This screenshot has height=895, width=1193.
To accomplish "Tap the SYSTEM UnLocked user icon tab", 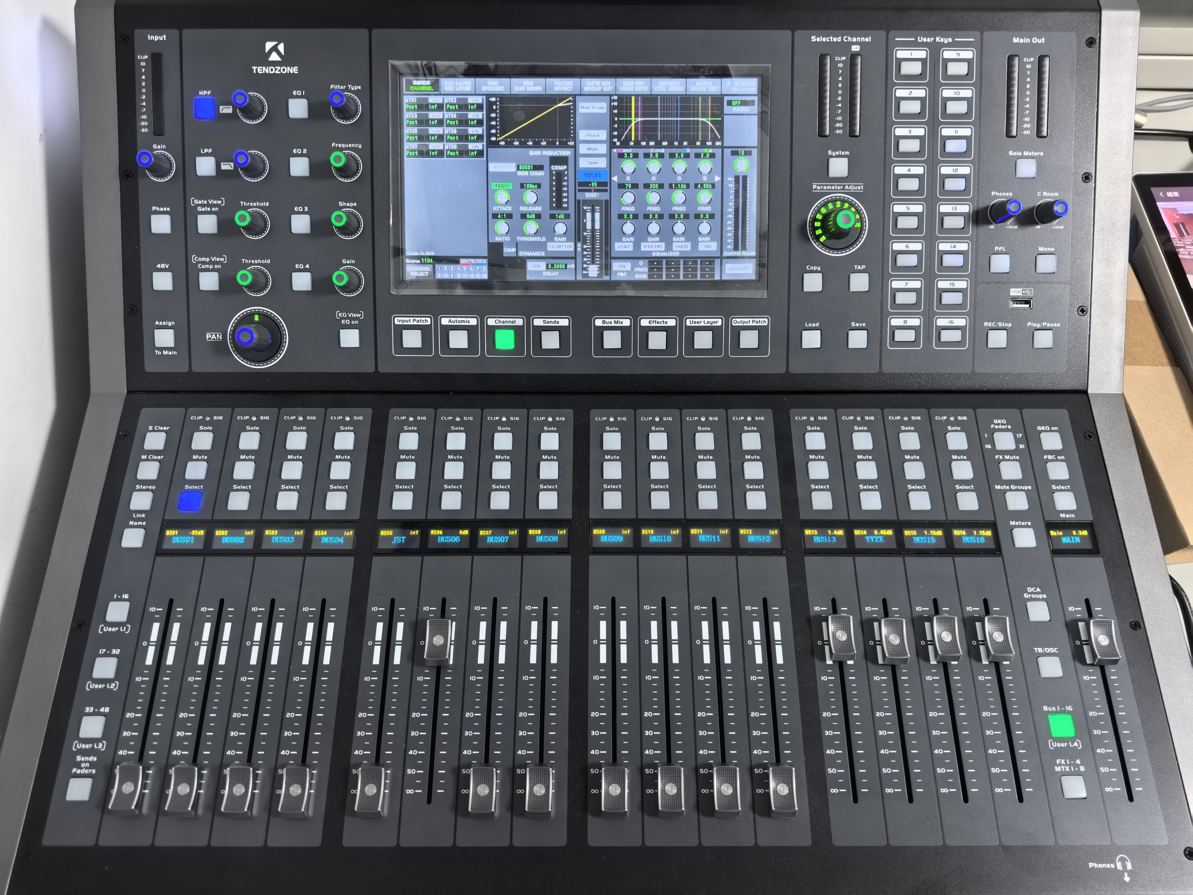I will point(740,86).
